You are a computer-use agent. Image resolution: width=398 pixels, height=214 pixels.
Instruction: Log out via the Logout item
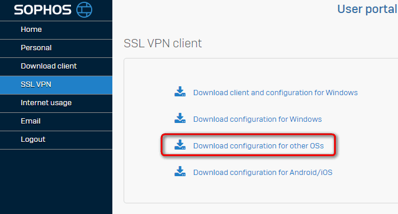56,140
